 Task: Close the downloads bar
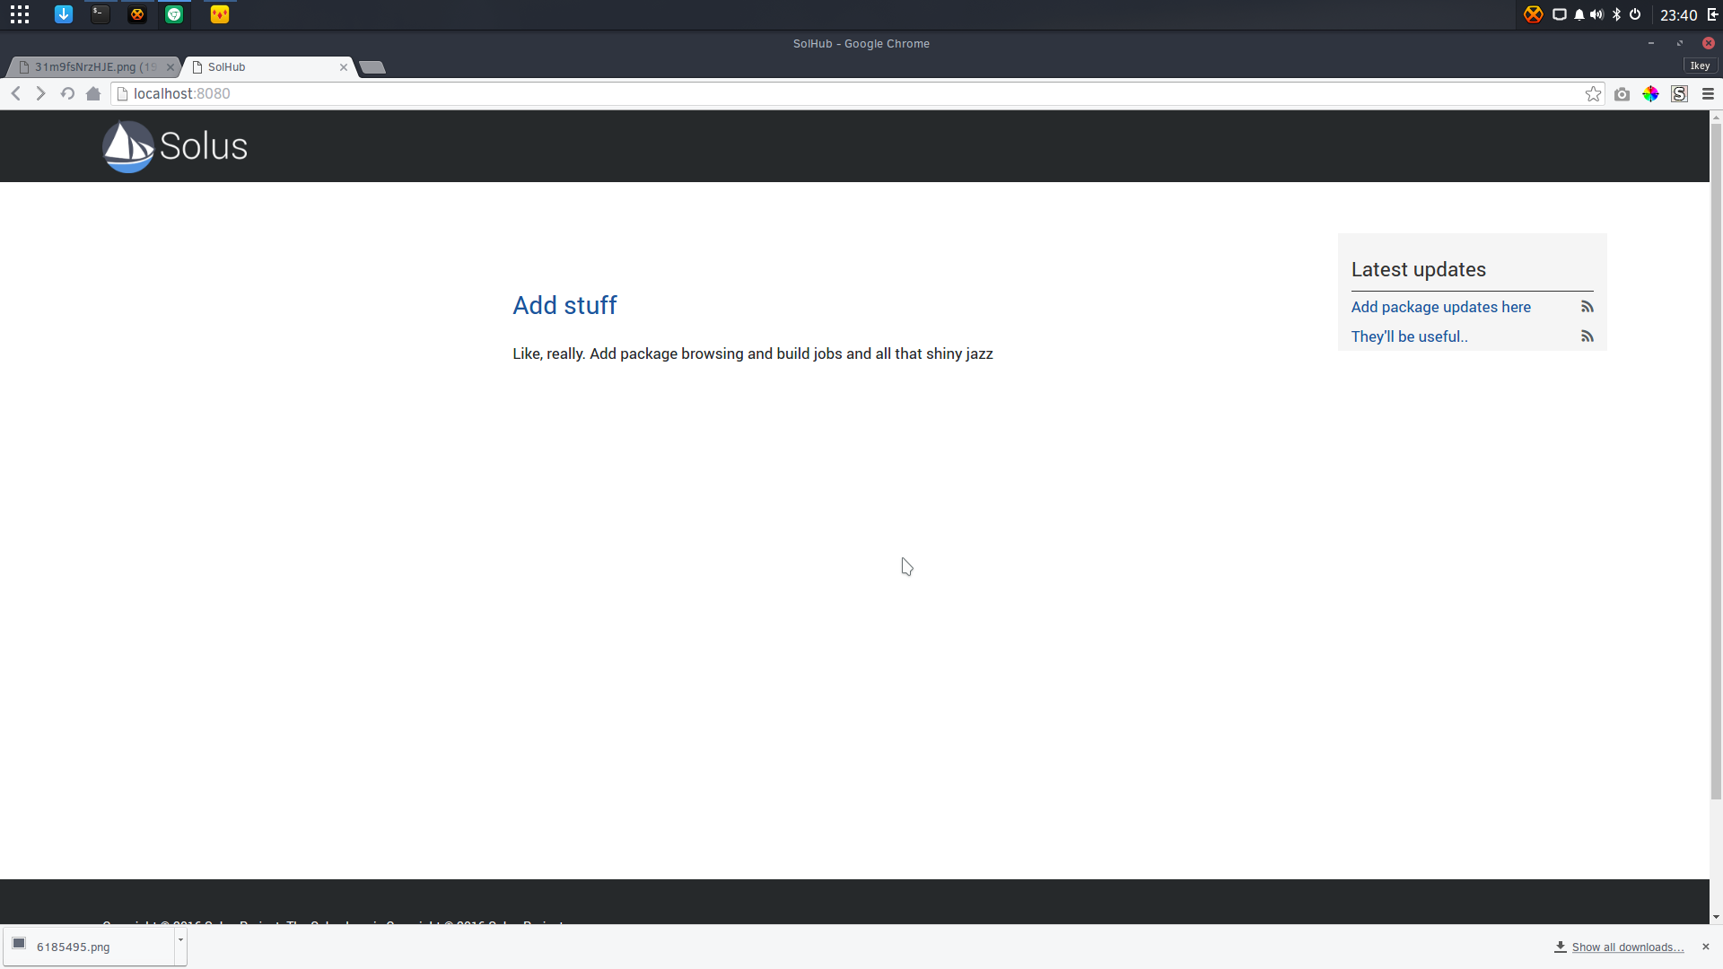pos(1706,947)
